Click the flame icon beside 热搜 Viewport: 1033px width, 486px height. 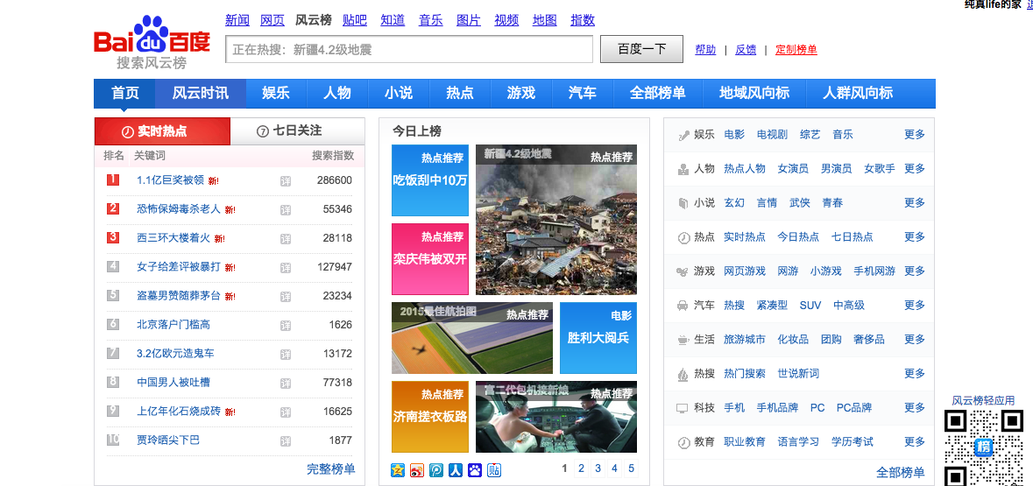click(x=683, y=375)
